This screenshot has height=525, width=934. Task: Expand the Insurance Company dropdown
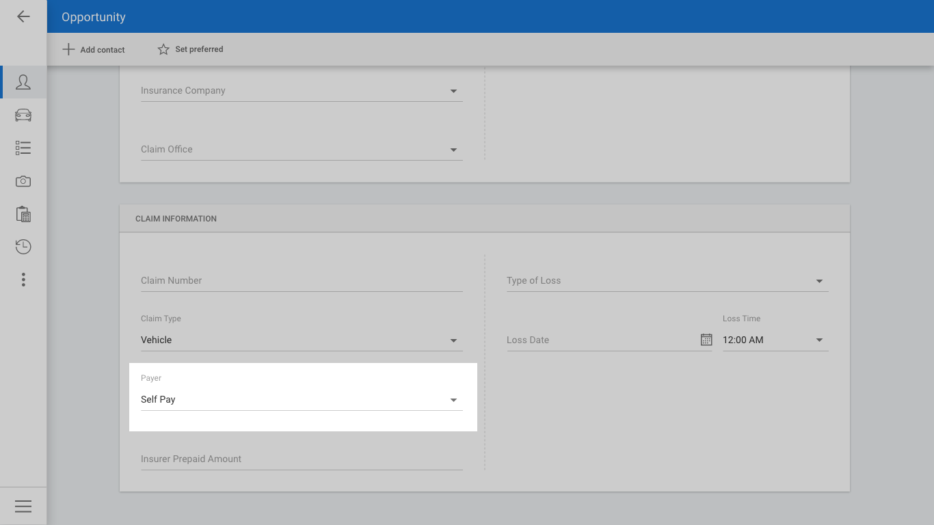[302, 91]
